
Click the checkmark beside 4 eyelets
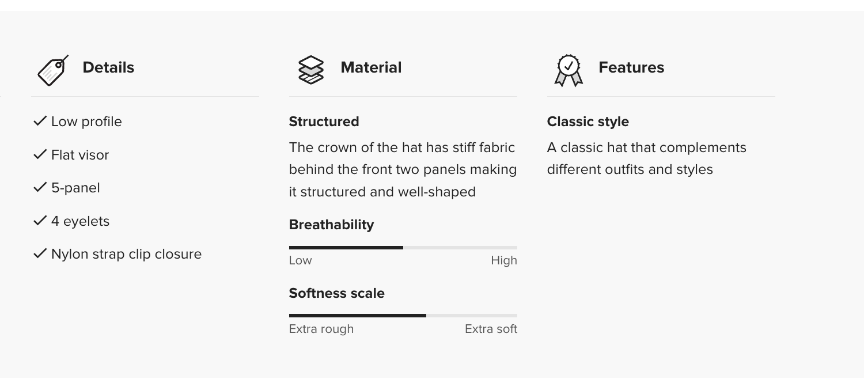coord(40,221)
